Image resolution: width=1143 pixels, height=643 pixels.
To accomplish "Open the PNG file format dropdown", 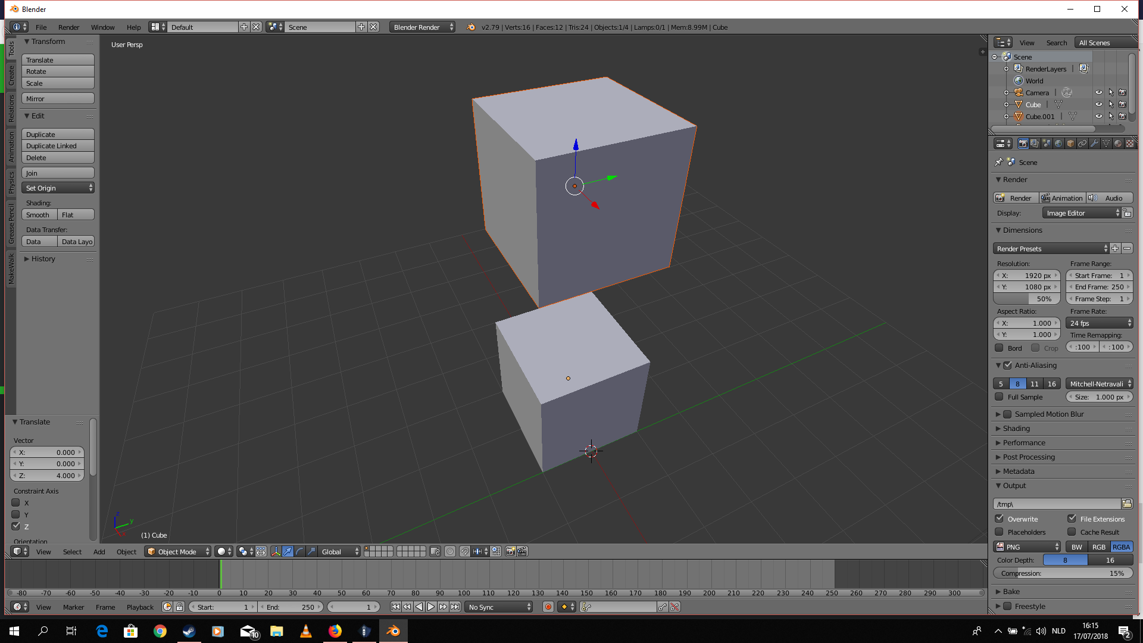I will pyautogui.click(x=1028, y=547).
